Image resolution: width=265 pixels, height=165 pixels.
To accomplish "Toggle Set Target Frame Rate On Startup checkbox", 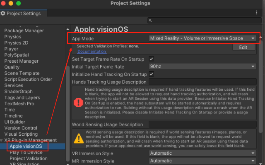I will pos(152,59).
